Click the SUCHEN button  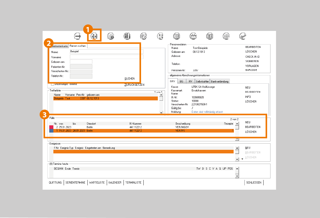(x=129, y=79)
